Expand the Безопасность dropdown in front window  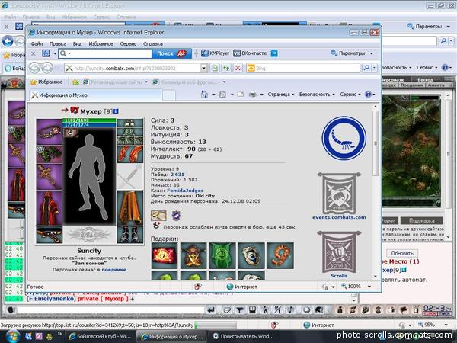point(317,95)
